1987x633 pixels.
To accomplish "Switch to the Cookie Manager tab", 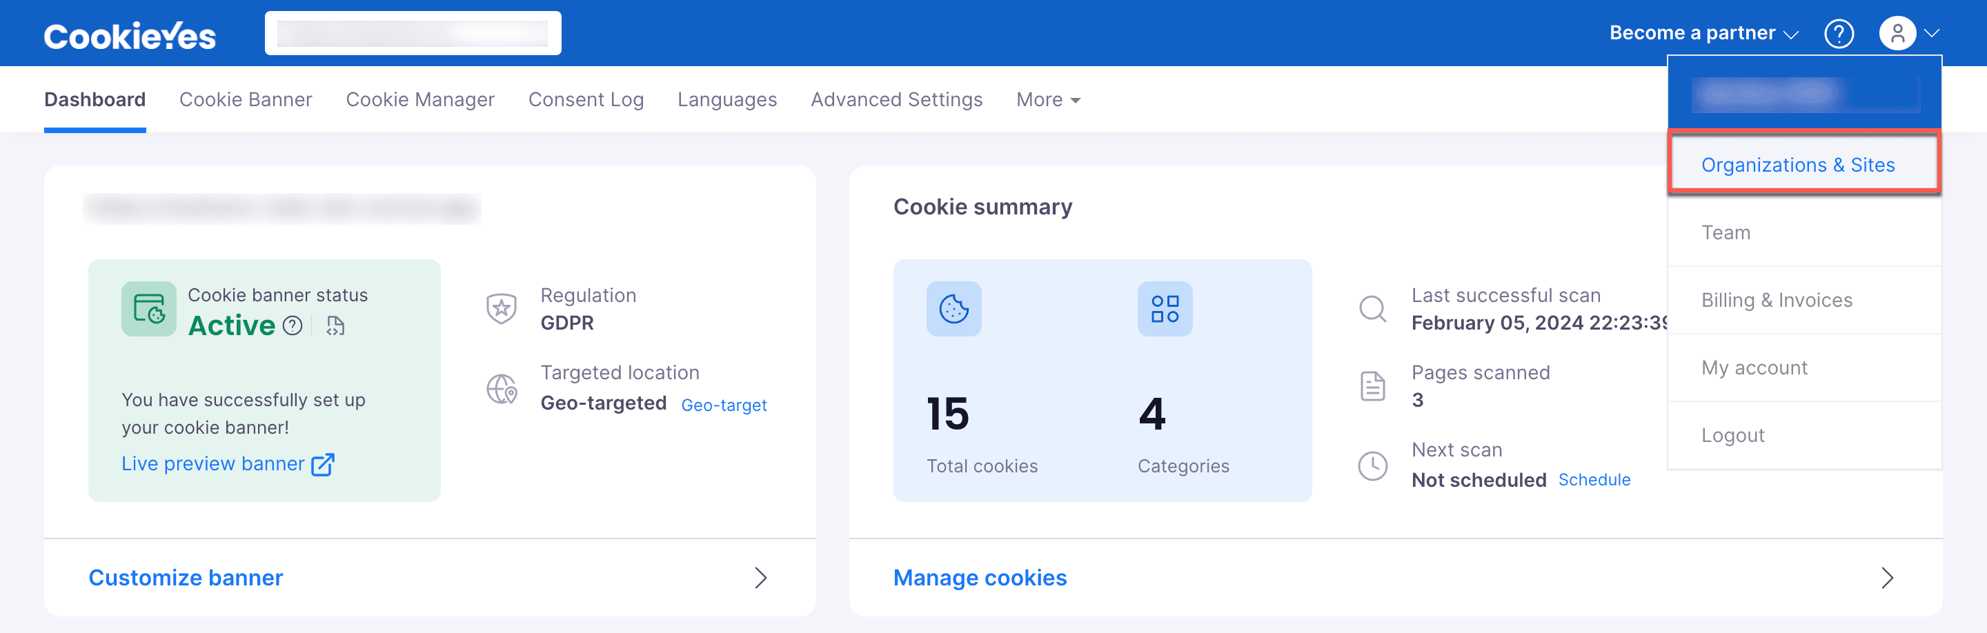I will point(420,99).
